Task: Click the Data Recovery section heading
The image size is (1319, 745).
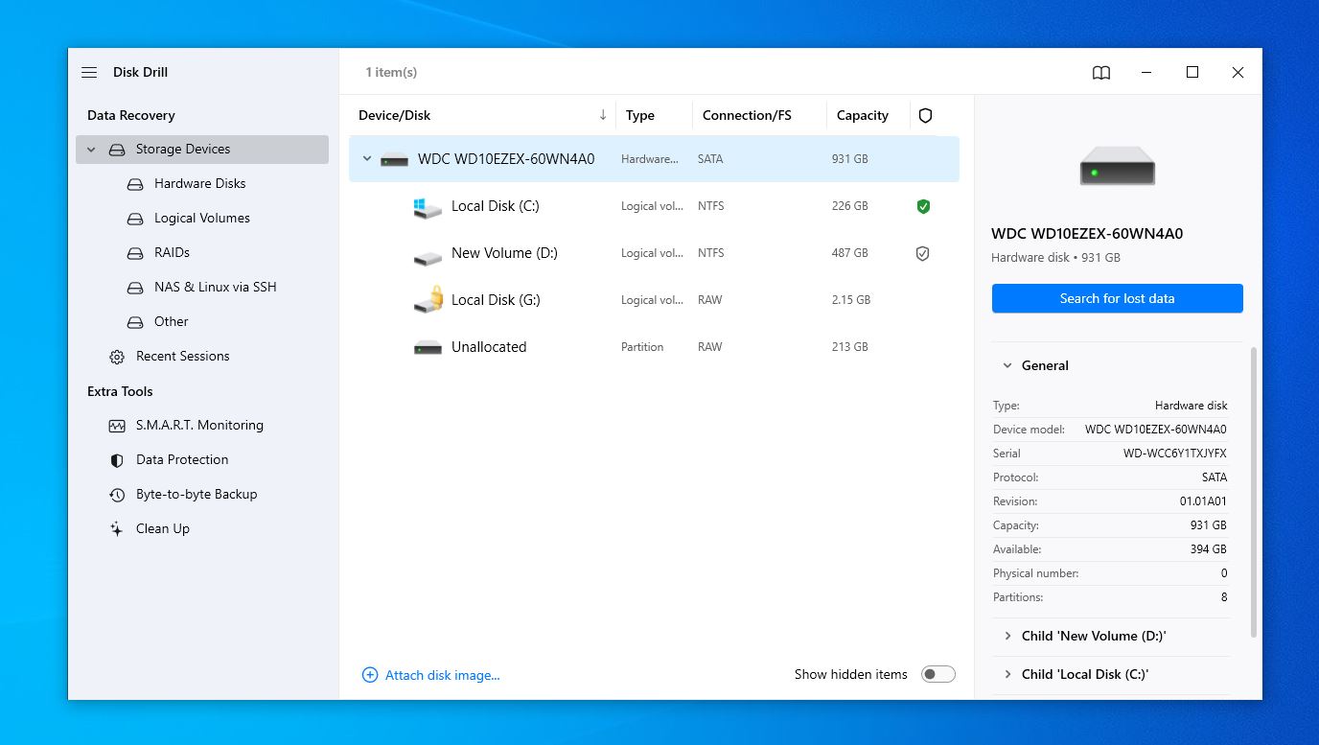Action: (131, 115)
